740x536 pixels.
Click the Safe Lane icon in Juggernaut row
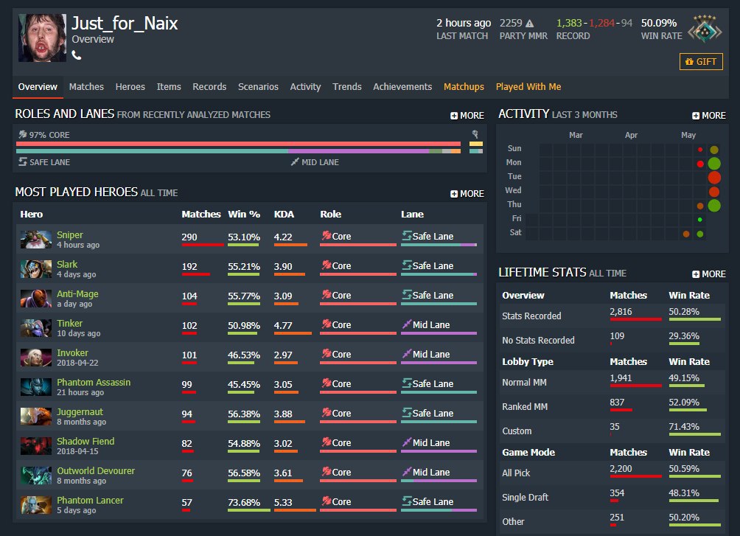pos(407,412)
